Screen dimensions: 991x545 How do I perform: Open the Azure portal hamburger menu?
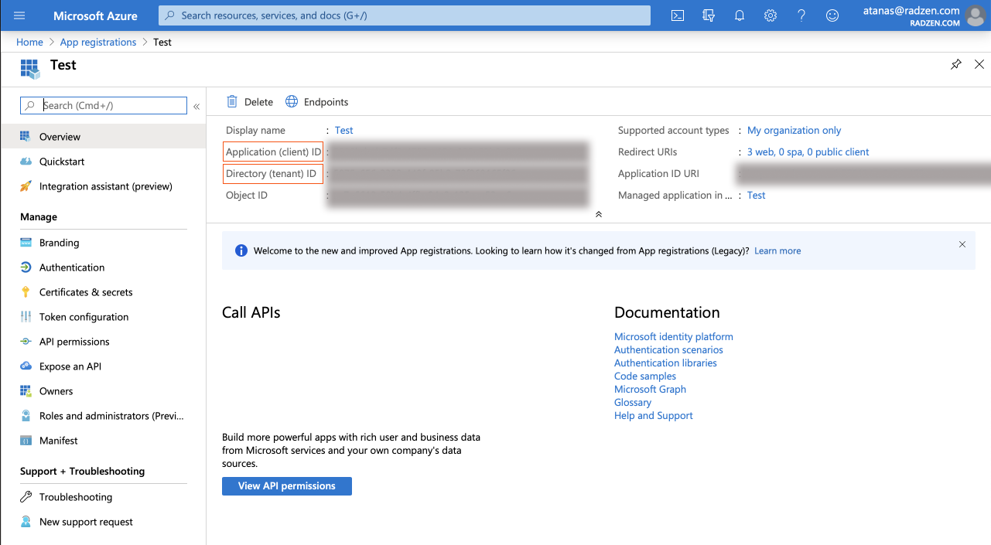coord(19,15)
